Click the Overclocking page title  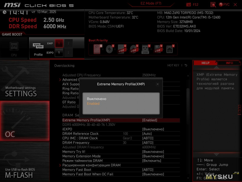64,66
